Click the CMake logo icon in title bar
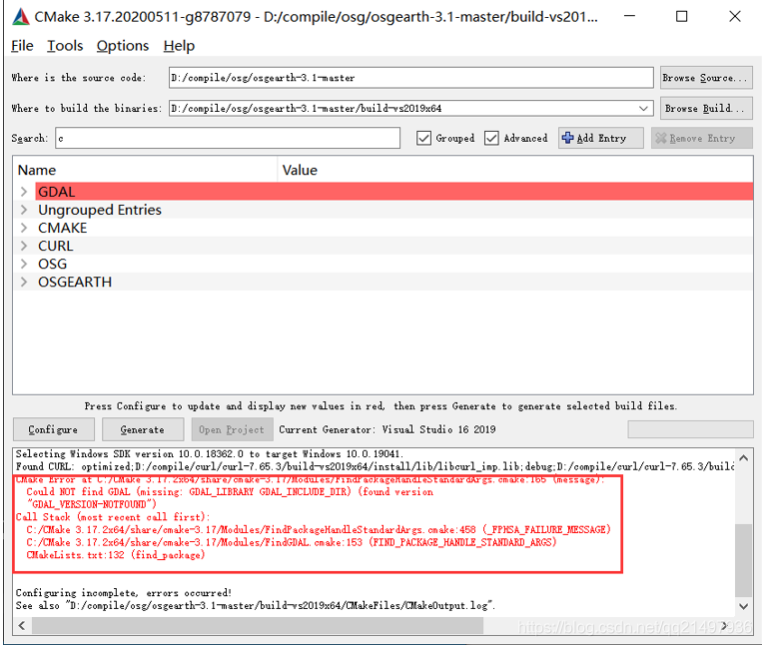This screenshot has width=762, height=646. [21, 17]
